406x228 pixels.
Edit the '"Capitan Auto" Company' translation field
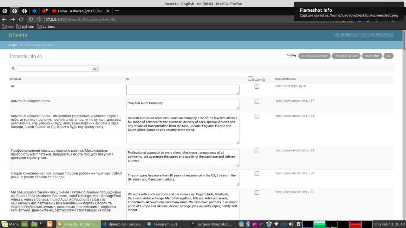(183, 105)
